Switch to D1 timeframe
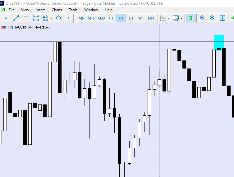Screen dimensions: 234x177 131,18
